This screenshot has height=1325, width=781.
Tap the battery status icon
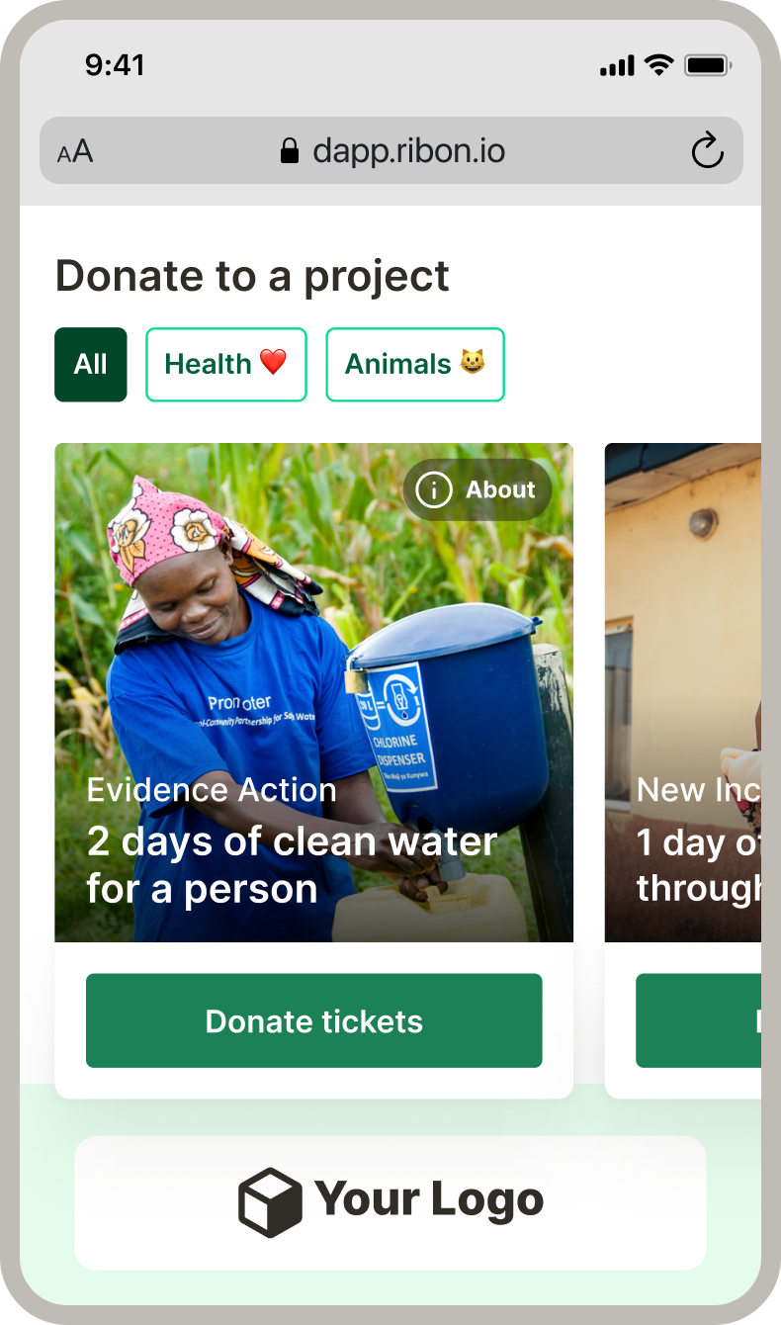coord(707,66)
